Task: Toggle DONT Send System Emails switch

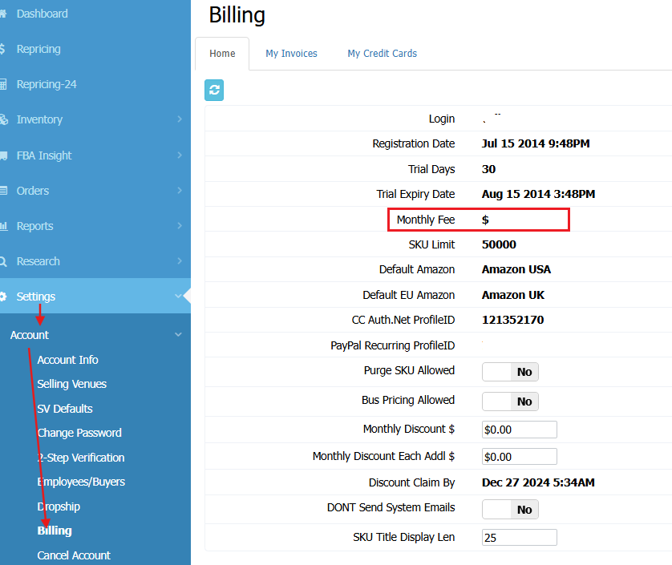Action: click(510, 510)
